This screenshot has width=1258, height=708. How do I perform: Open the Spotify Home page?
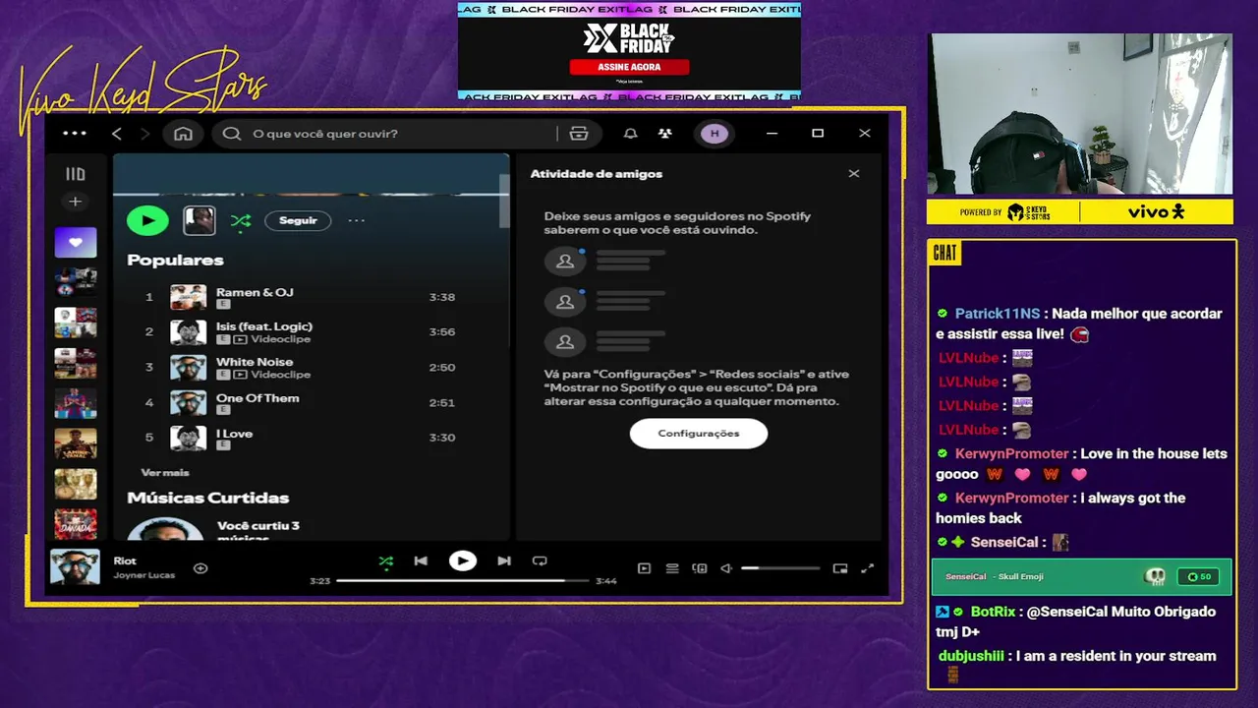point(183,134)
